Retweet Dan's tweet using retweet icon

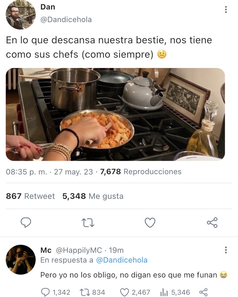point(88,223)
